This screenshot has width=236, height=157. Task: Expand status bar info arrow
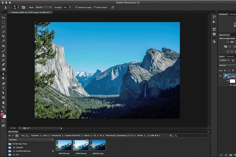click(x=62, y=128)
